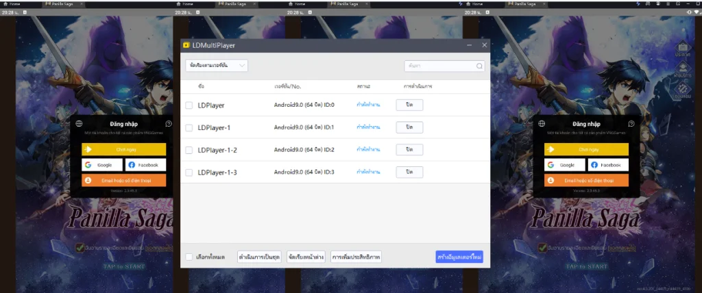702x293 pixels.
Task: Close the LDPlayer-1 instance with ปิด
Action: (409, 127)
